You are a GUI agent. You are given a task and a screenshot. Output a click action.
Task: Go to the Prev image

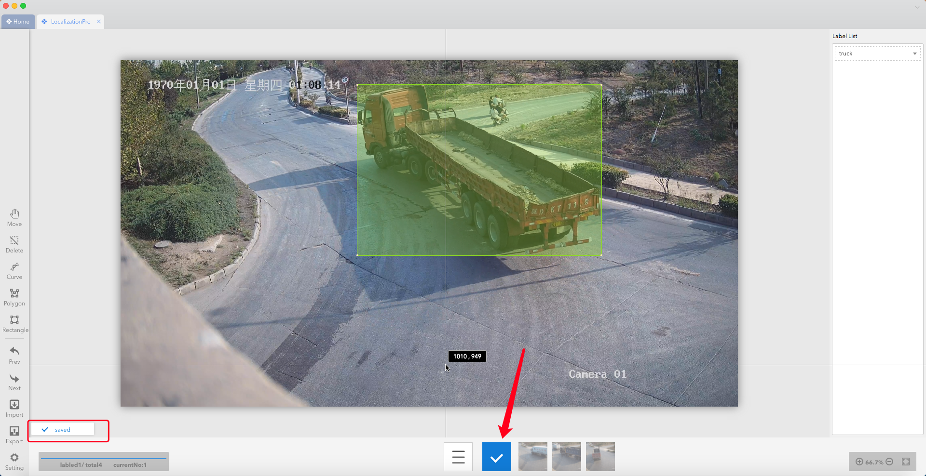[14, 356]
